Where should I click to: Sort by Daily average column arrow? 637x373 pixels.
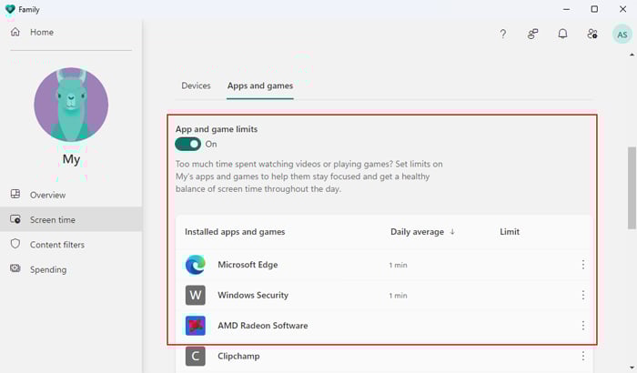(452, 232)
